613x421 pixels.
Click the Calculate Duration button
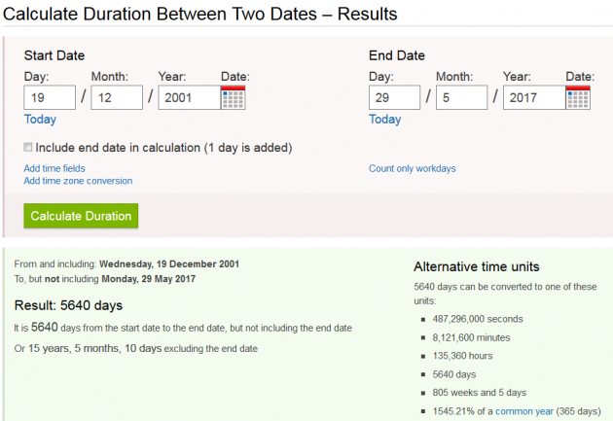point(82,216)
